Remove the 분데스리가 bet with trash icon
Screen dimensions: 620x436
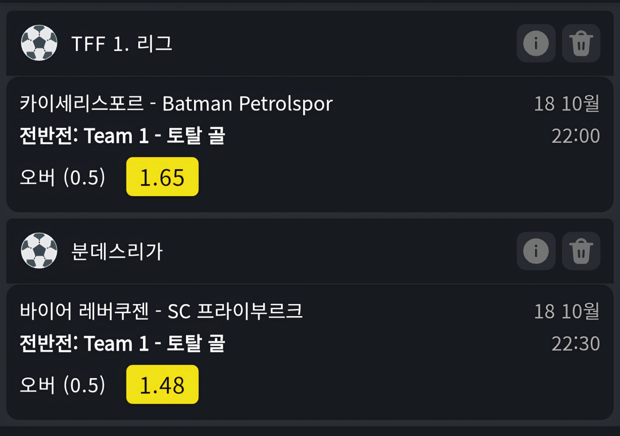[581, 251]
